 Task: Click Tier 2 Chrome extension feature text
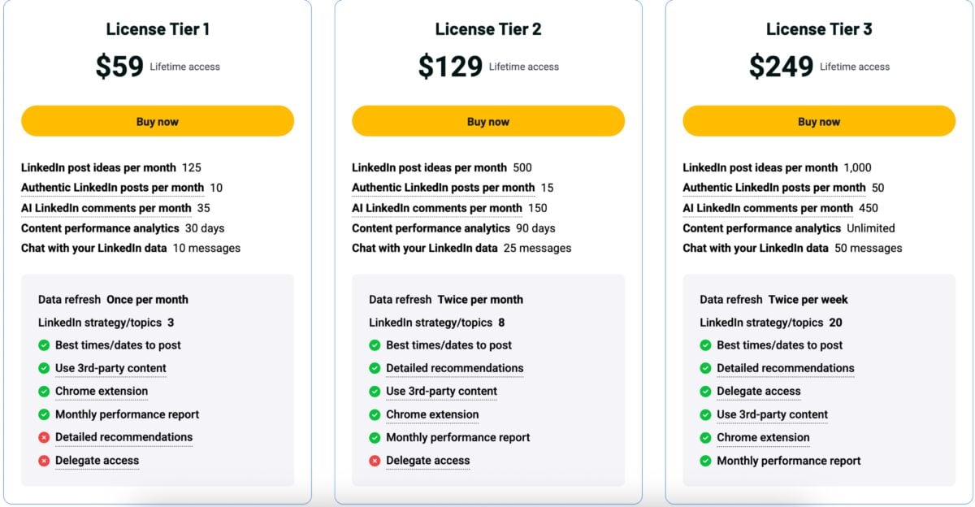432,414
